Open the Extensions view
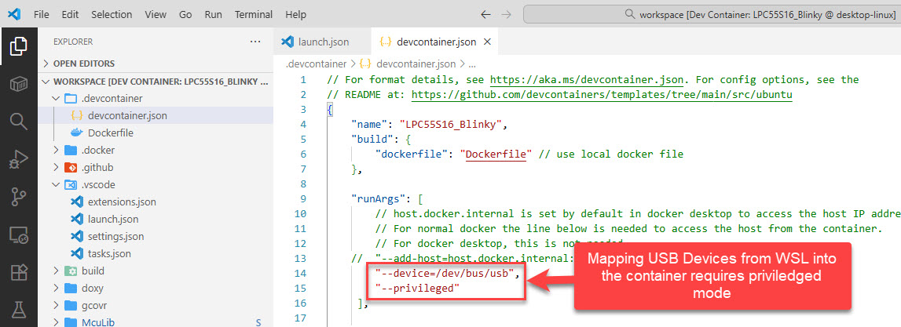Viewport: 901px width, 327px height. [x=18, y=272]
